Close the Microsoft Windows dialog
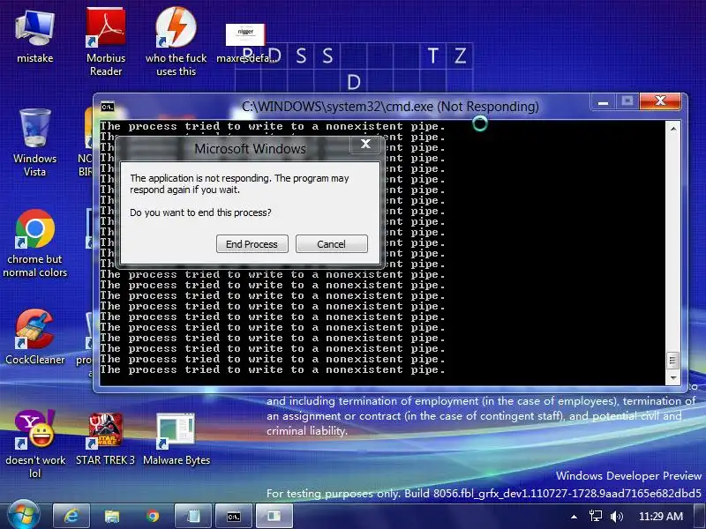 365,144
